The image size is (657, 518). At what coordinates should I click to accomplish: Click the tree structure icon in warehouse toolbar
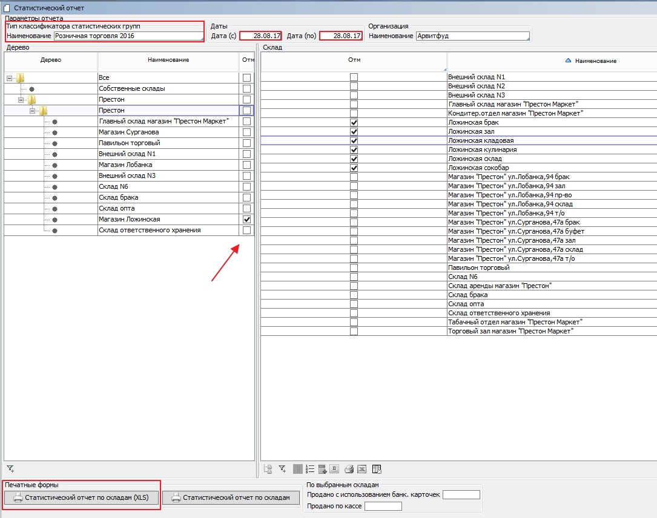point(269,469)
